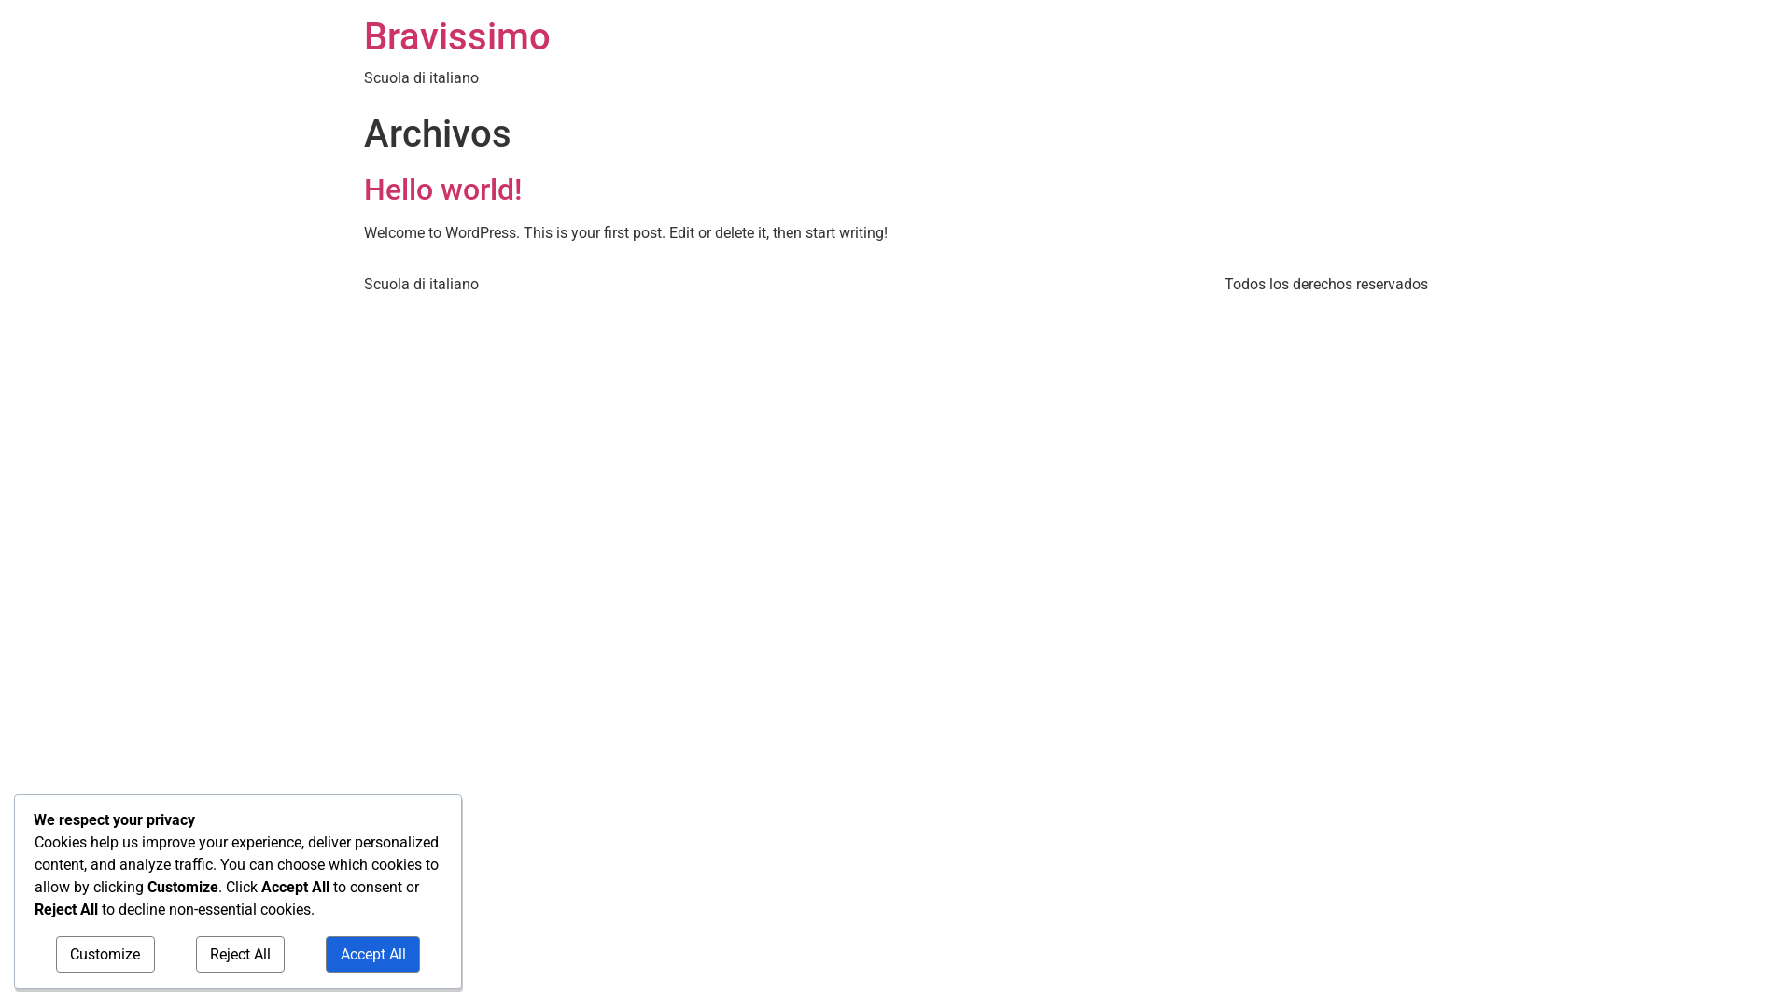
Task: Reject all non-essential cookies
Action: coord(240,954)
